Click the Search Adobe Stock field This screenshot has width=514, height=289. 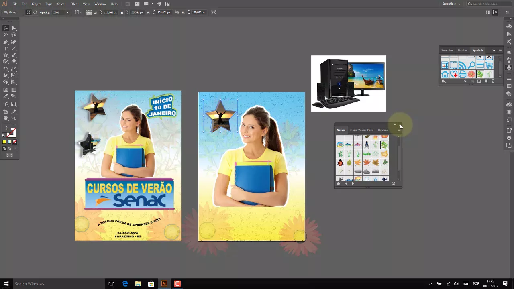490,4
